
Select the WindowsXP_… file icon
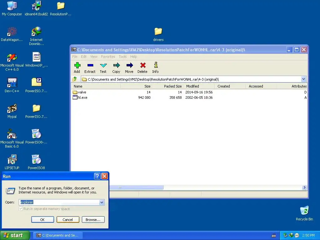(x=36, y=60)
